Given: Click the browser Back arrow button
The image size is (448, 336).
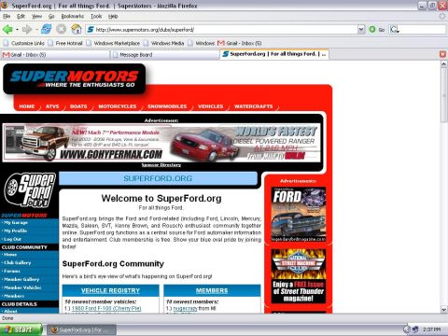Looking at the screenshot, I should 7,30.
